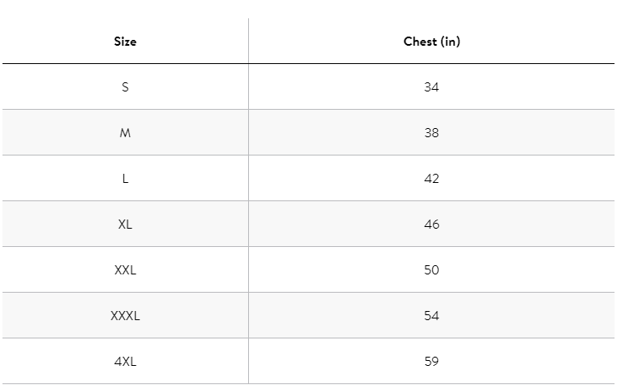The image size is (632, 385).
Task: Click chest value 34
Action: click(431, 87)
